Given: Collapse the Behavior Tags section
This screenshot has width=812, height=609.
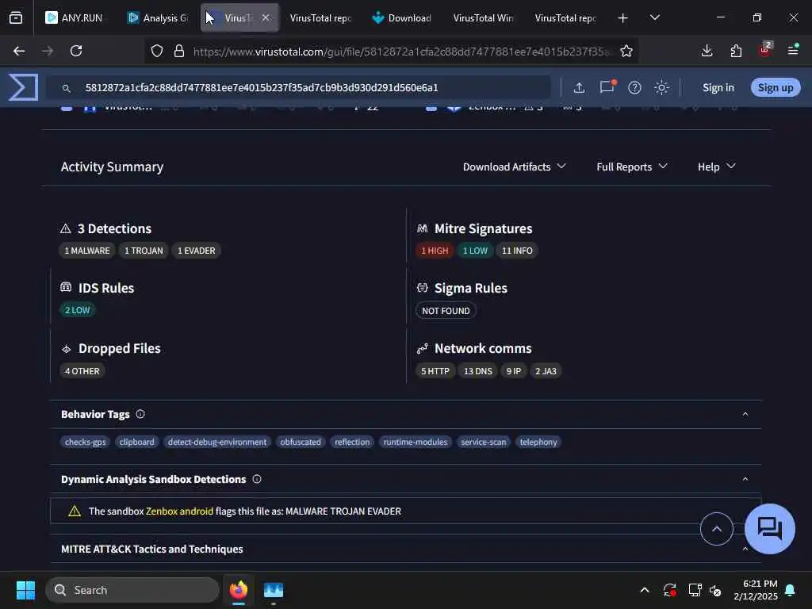Looking at the screenshot, I should (x=745, y=414).
